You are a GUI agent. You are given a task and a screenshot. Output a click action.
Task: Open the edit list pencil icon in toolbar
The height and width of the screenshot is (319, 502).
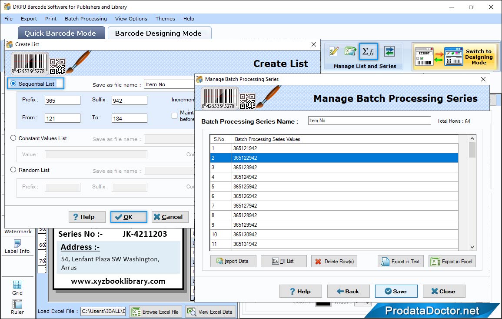tap(334, 51)
